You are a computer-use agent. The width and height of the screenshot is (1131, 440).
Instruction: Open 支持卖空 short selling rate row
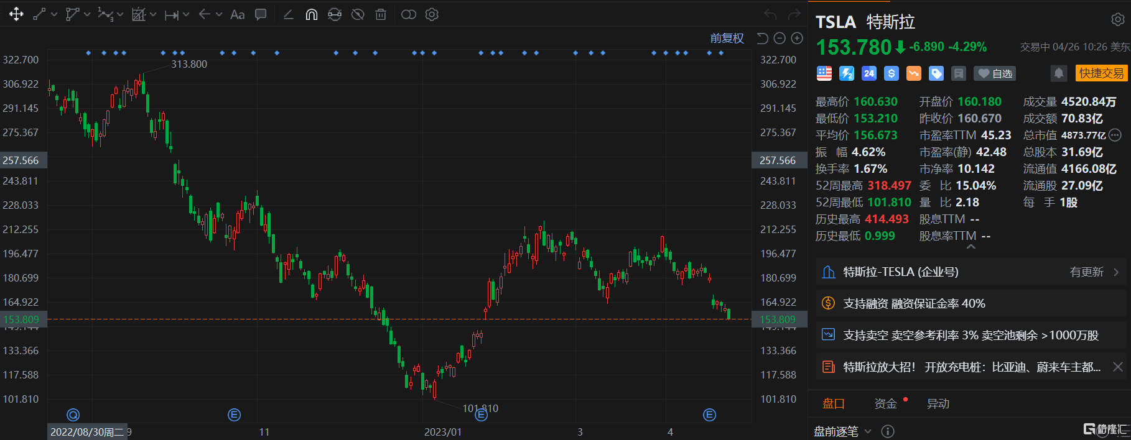click(971, 335)
